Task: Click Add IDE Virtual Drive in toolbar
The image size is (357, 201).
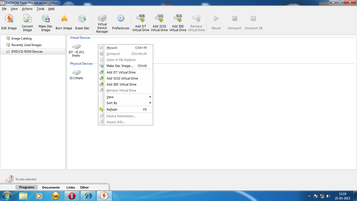Action: tap(178, 23)
